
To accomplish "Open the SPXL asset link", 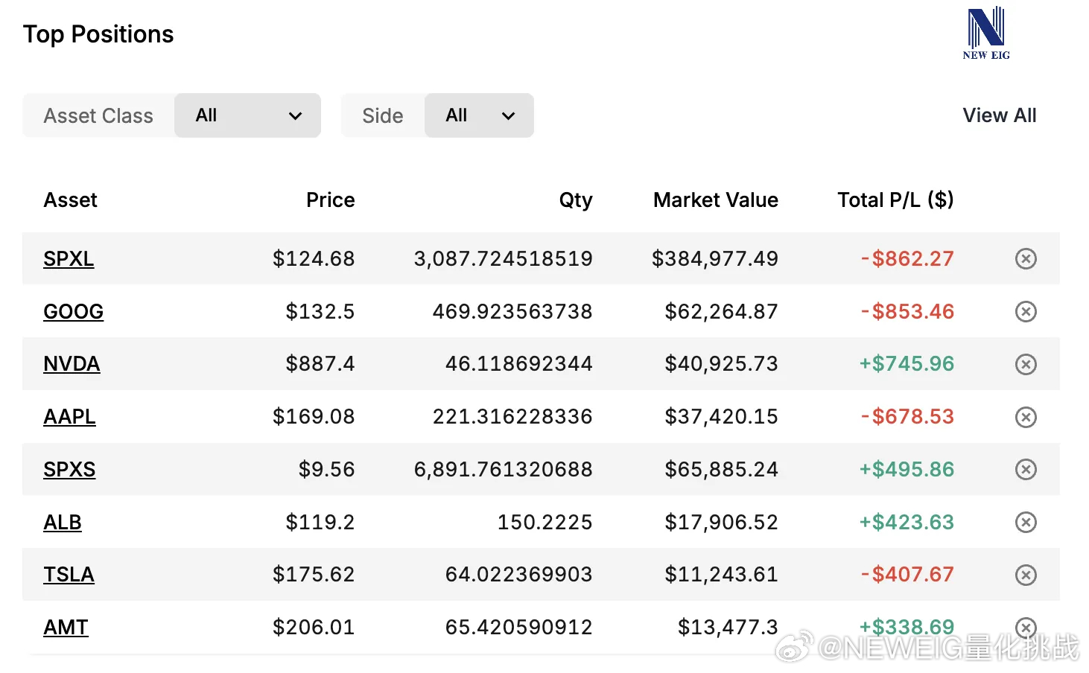I will coord(69,259).
